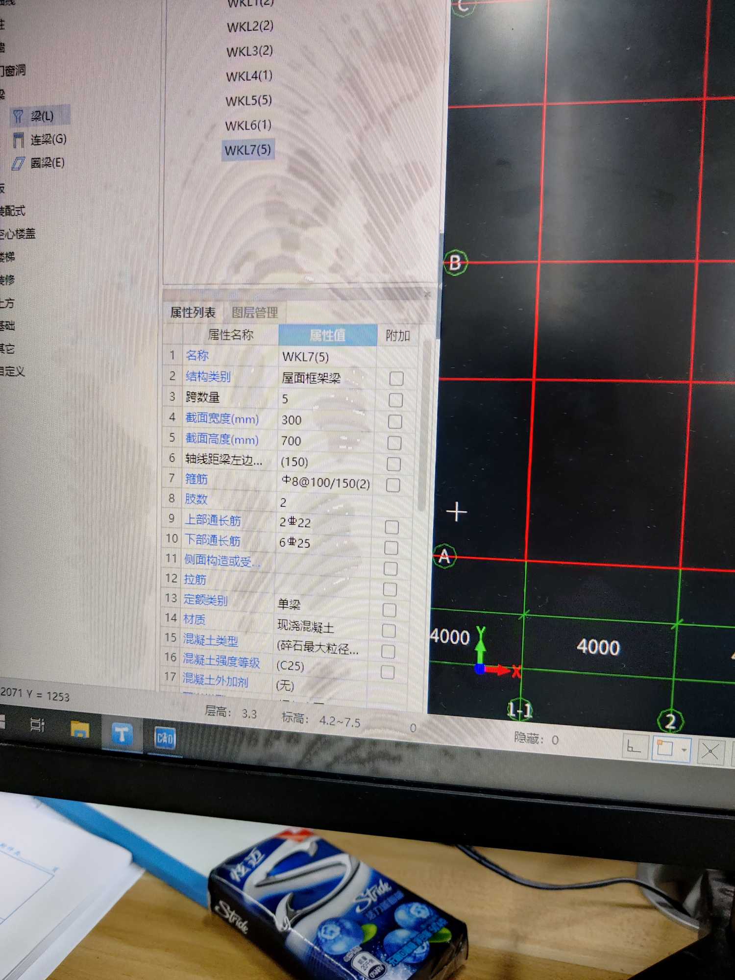
Task: Click the 属性值 column header
Action: [x=328, y=335]
